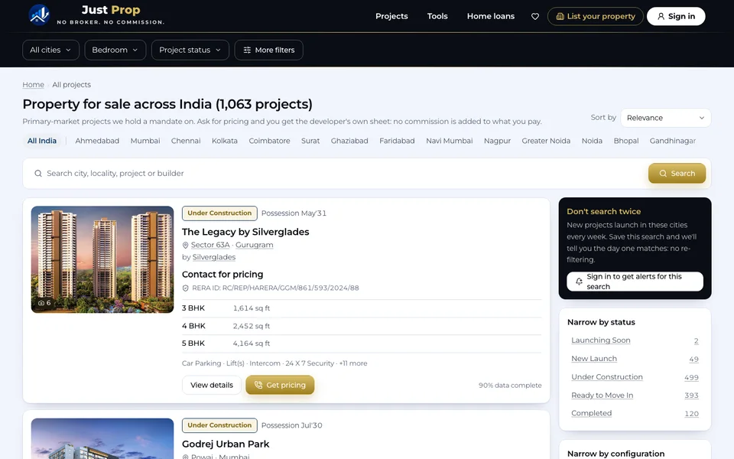Filter by Launching Soon status

[x=601, y=340]
